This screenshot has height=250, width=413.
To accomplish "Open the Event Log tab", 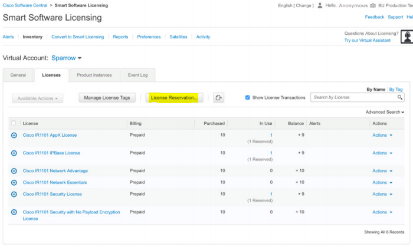I will 137,75.
